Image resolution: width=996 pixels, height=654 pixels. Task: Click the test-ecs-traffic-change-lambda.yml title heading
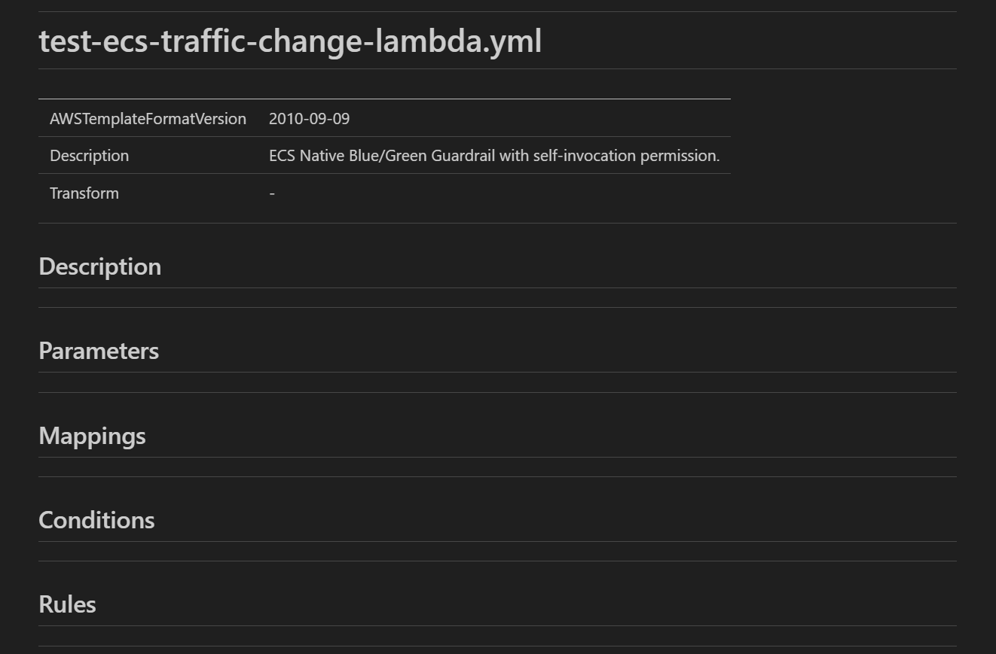[x=290, y=41]
